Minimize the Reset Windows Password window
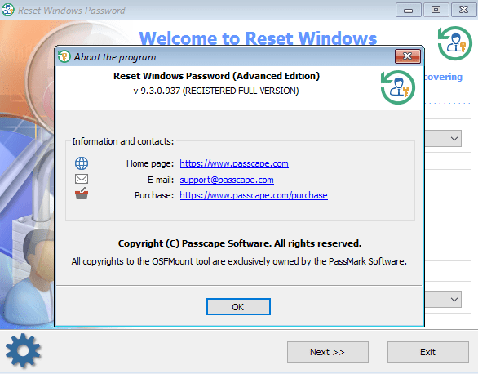Viewport: 478px width, 374px height. point(409,10)
